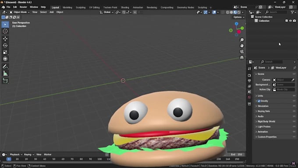
Task: Switch to rendered viewport shading
Action: 239,12
